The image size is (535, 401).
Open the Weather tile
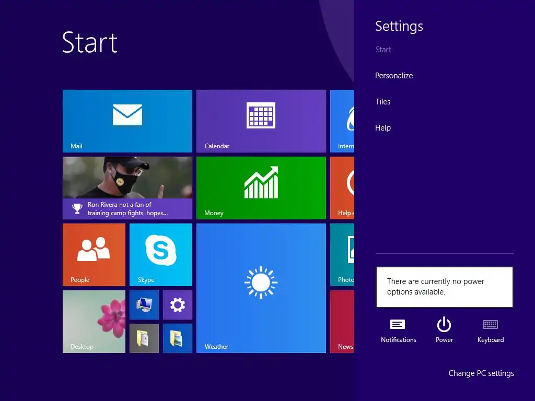pyautogui.click(x=261, y=288)
